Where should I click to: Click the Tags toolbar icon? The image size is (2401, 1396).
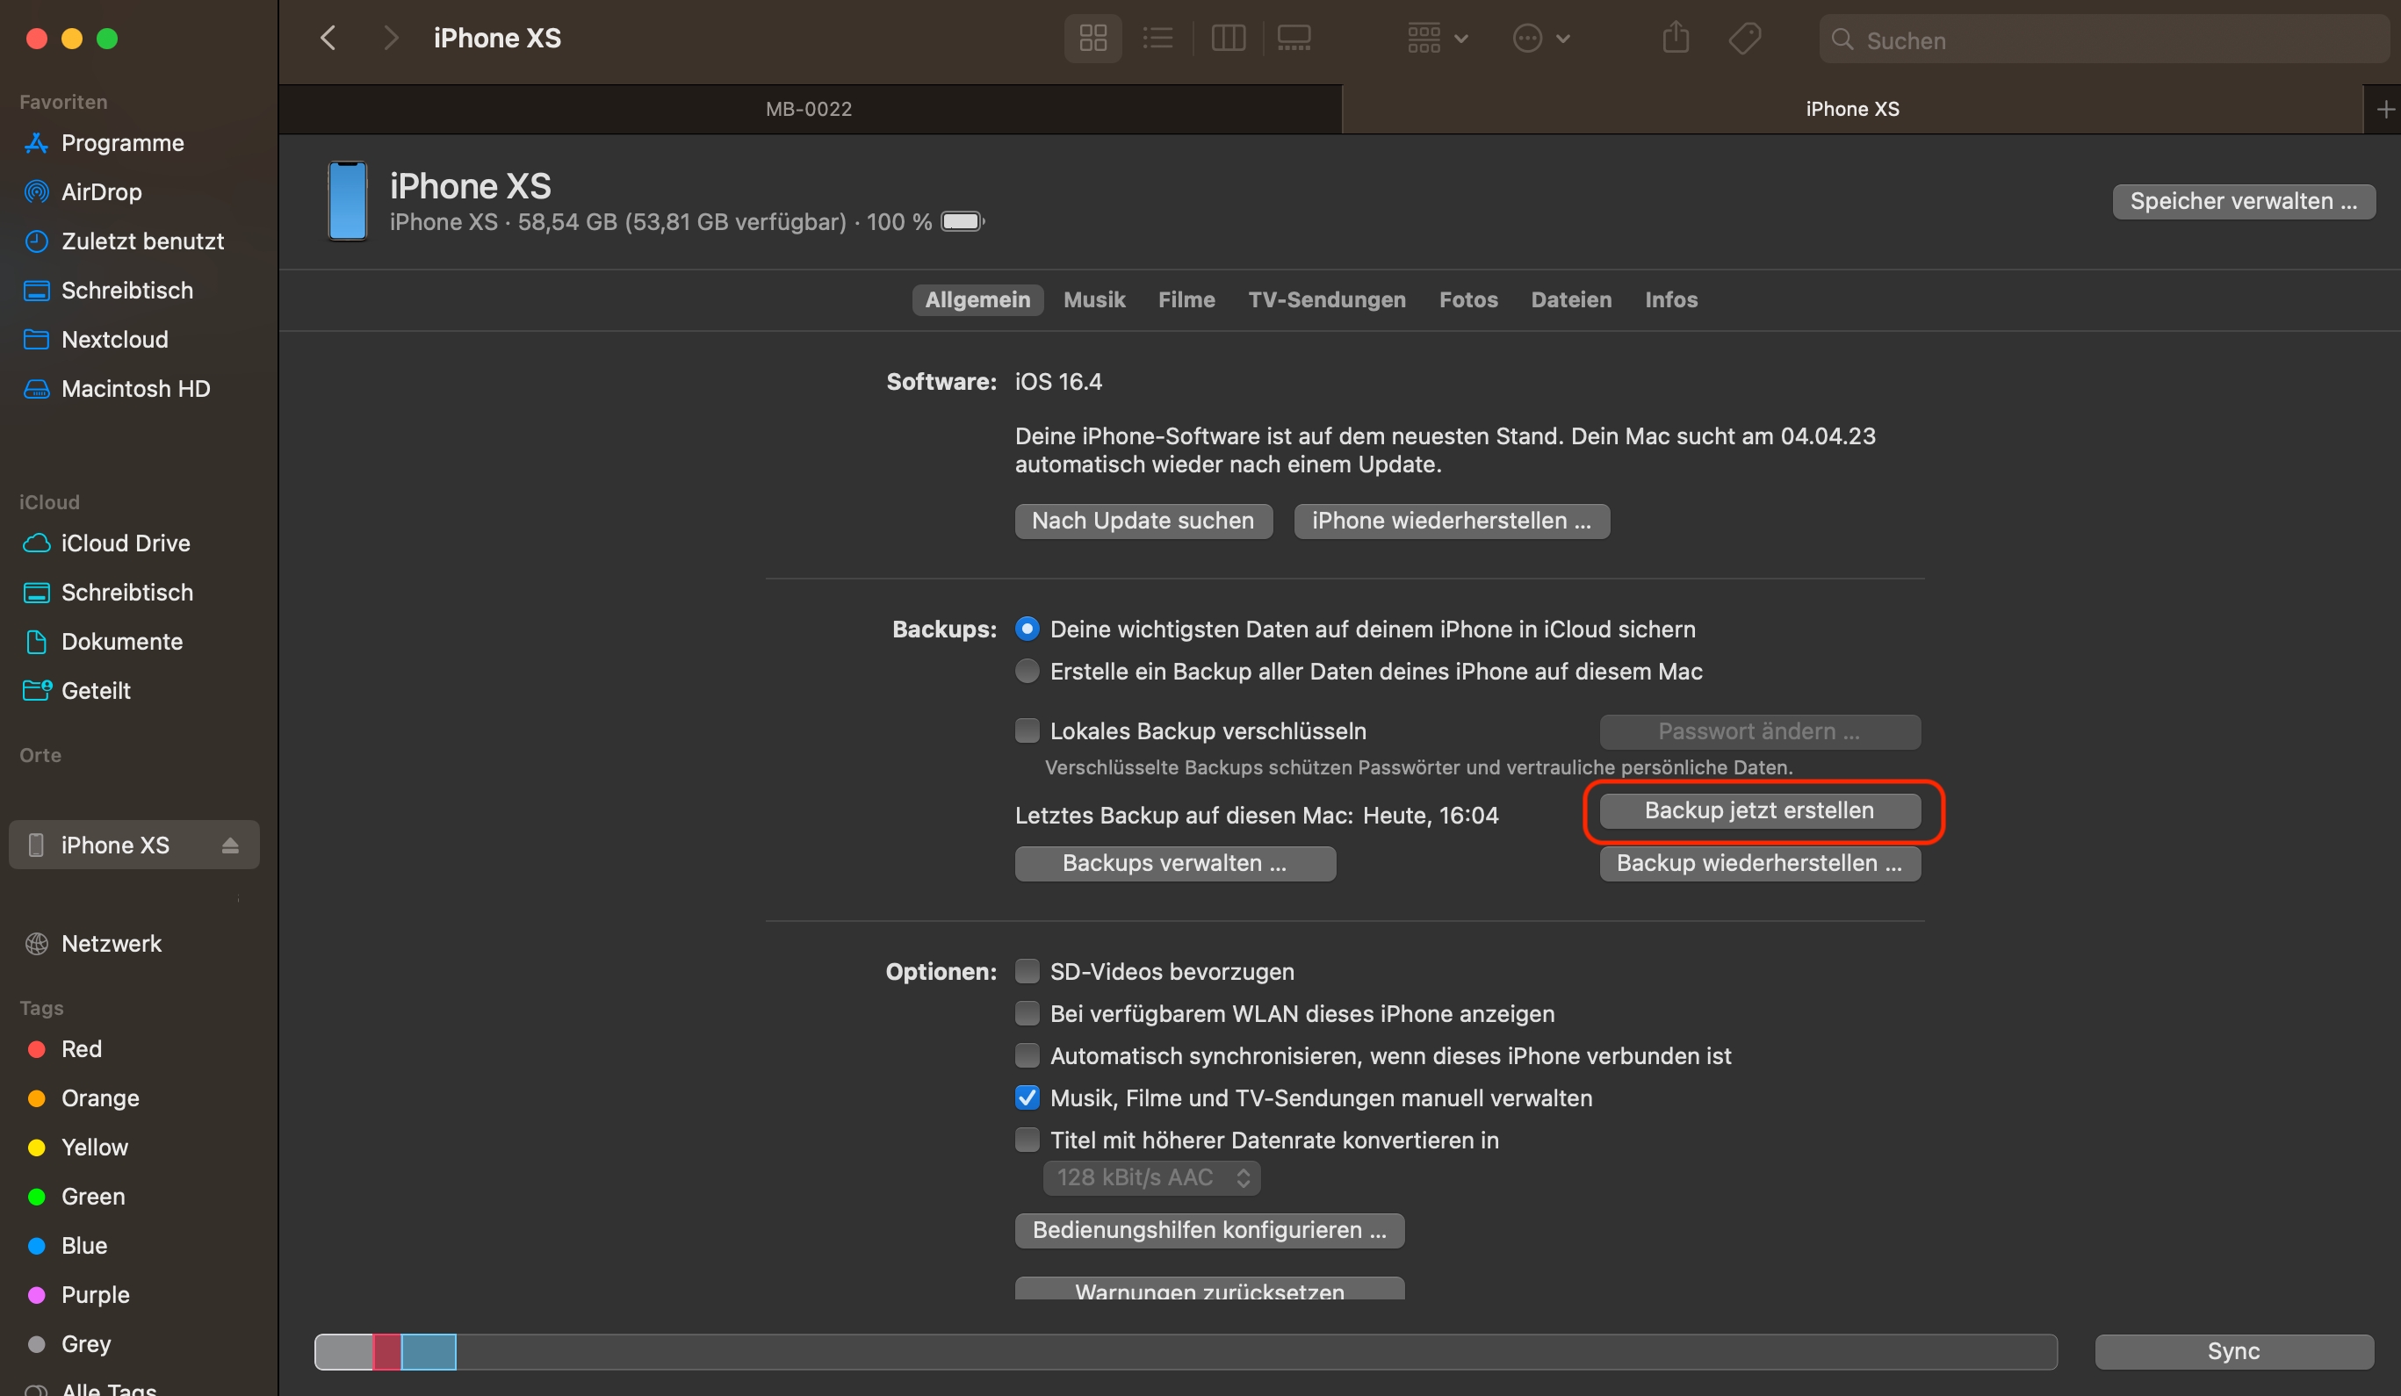[1744, 38]
